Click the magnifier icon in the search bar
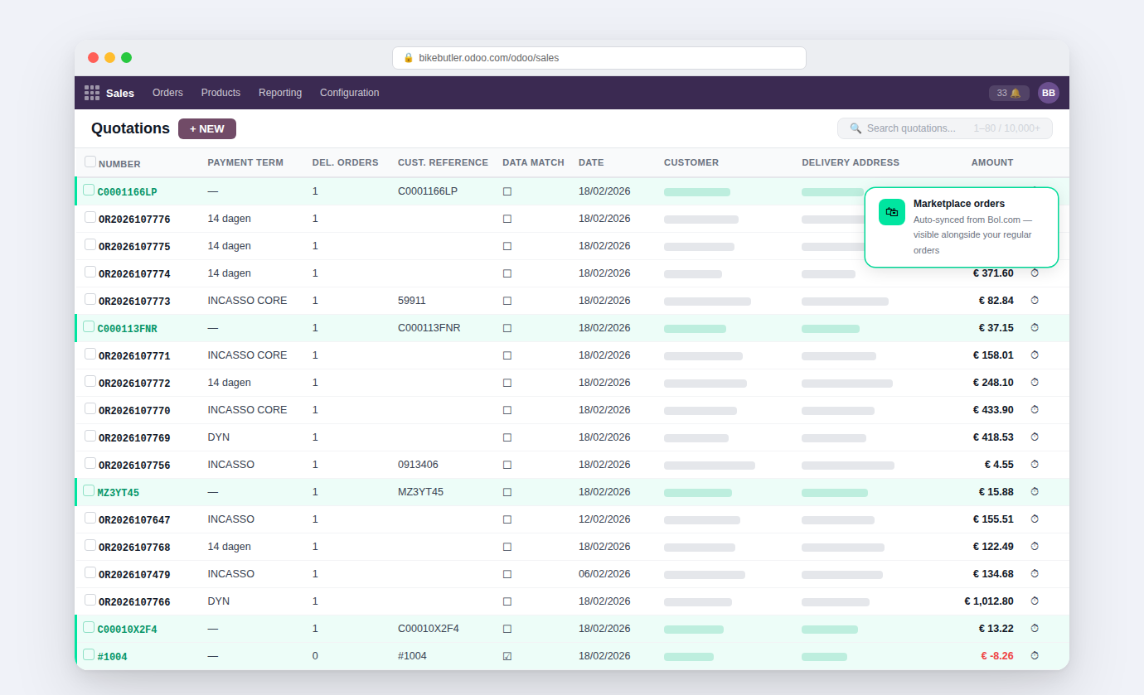This screenshot has width=1144, height=695. tap(856, 128)
